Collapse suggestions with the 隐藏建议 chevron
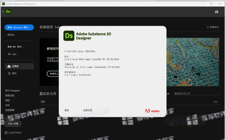Image resolution: width=225 pixels, height=140 pixels. (208, 27)
